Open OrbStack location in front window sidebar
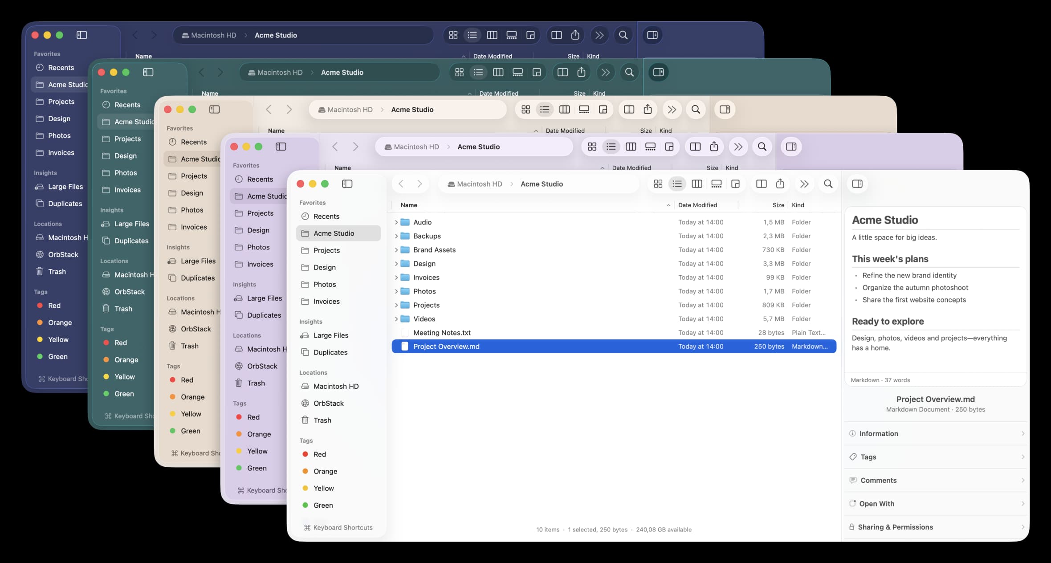The height and width of the screenshot is (563, 1051). coord(338,404)
